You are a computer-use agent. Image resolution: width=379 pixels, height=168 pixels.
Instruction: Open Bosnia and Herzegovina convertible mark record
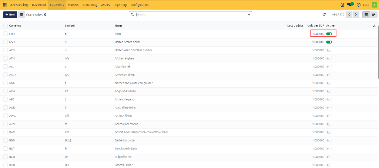(141, 132)
